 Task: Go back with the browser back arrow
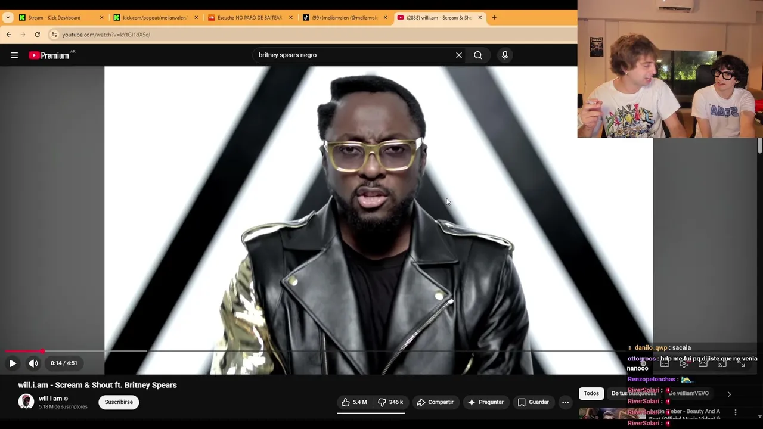tap(9, 35)
